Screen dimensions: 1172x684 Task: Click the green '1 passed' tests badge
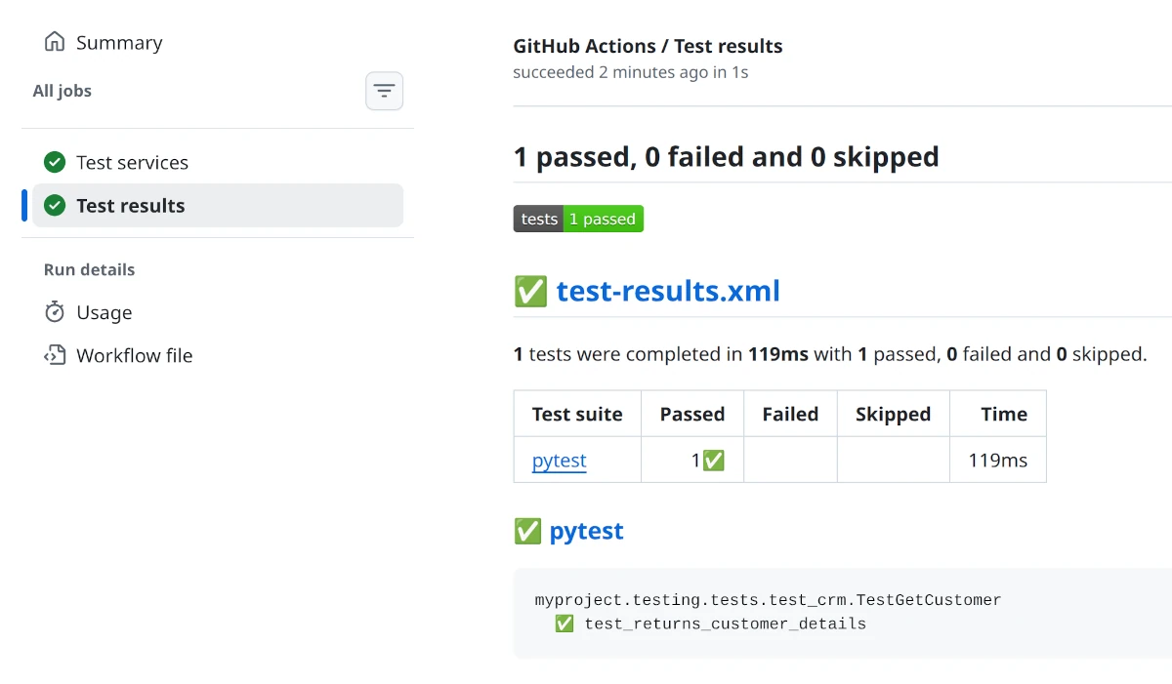coord(603,220)
